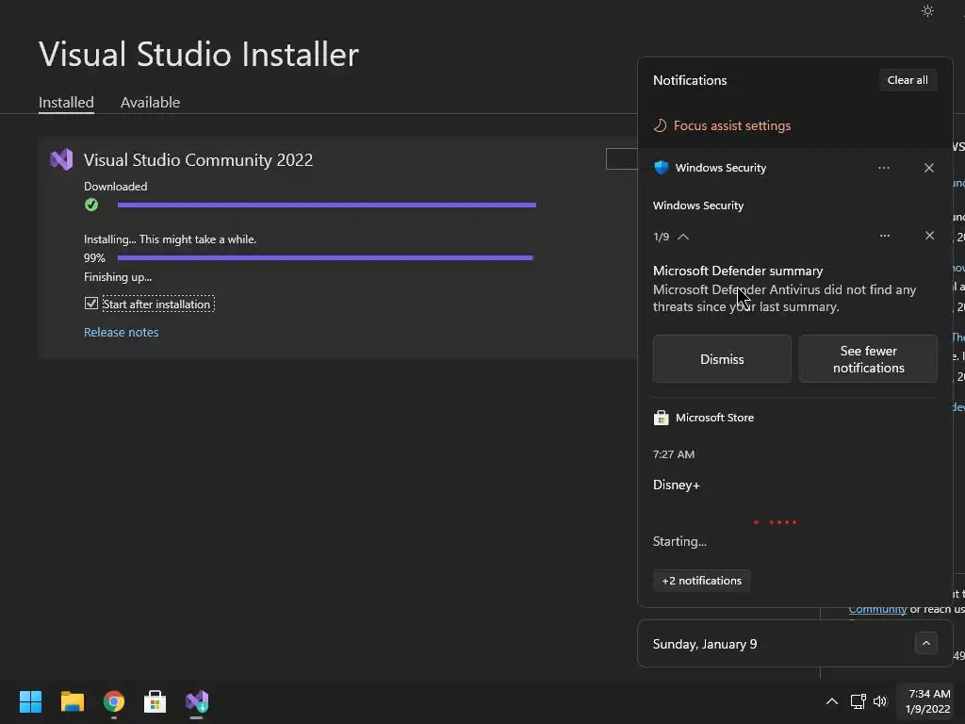The image size is (965, 724).
Task: Click the theme brightness sun icon
Action: click(927, 11)
